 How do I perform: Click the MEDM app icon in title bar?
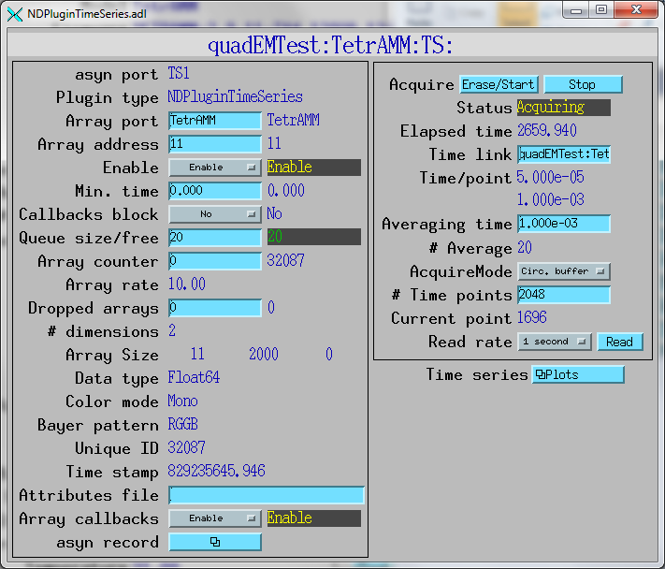coord(14,14)
